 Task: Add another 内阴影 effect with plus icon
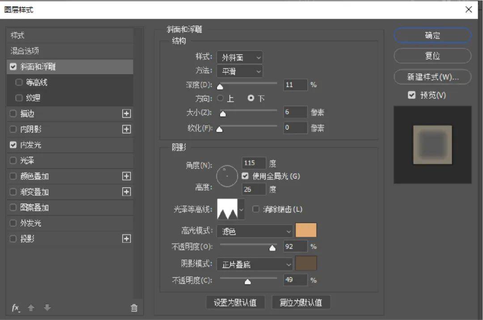point(127,130)
